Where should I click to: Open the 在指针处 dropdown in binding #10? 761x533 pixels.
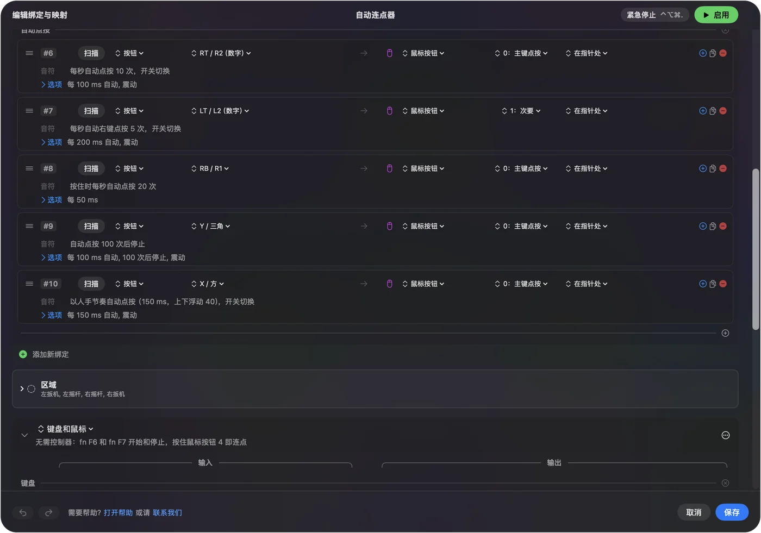click(587, 284)
